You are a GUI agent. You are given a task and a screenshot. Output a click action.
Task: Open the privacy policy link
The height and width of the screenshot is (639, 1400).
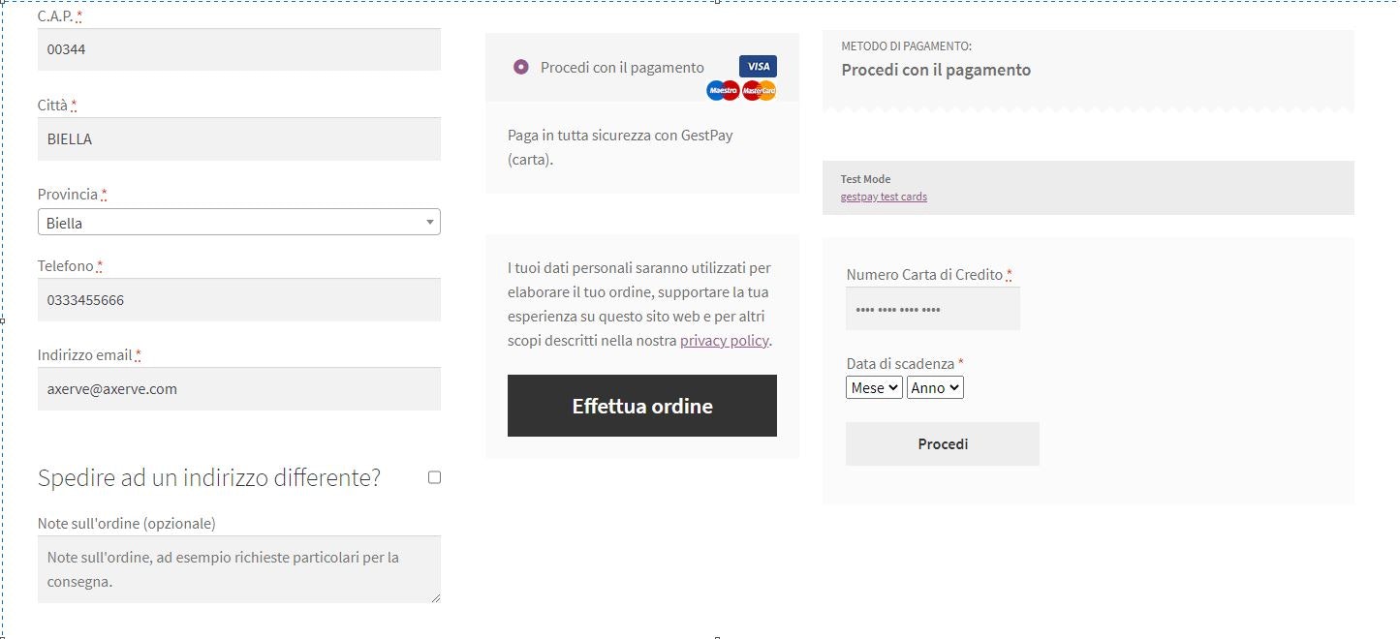tap(724, 341)
